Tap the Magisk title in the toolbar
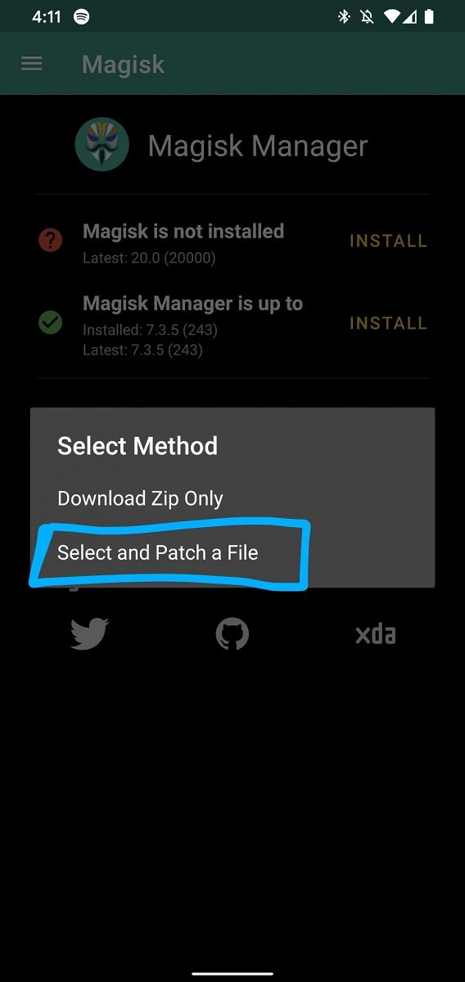Viewport: 465px width, 982px height. (x=124, y=64)
